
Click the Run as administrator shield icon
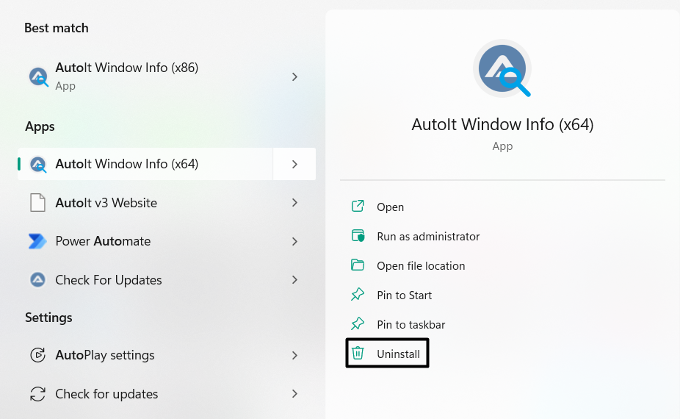click(x=358, y=236)
